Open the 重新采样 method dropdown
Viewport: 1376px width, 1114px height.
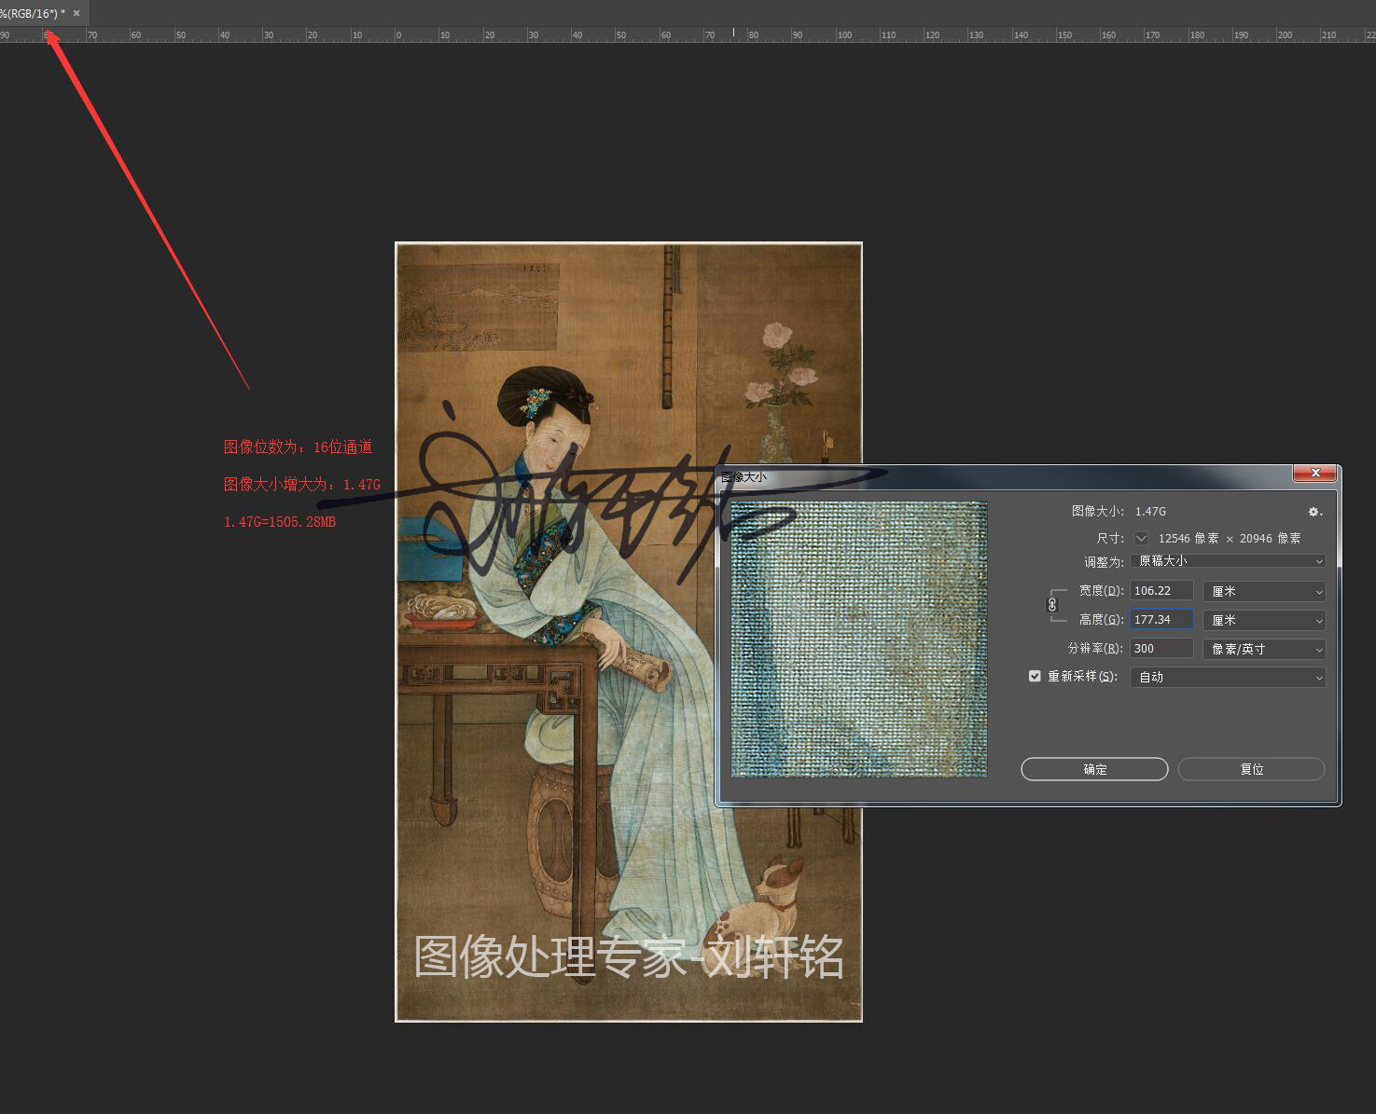point(1228,677)
